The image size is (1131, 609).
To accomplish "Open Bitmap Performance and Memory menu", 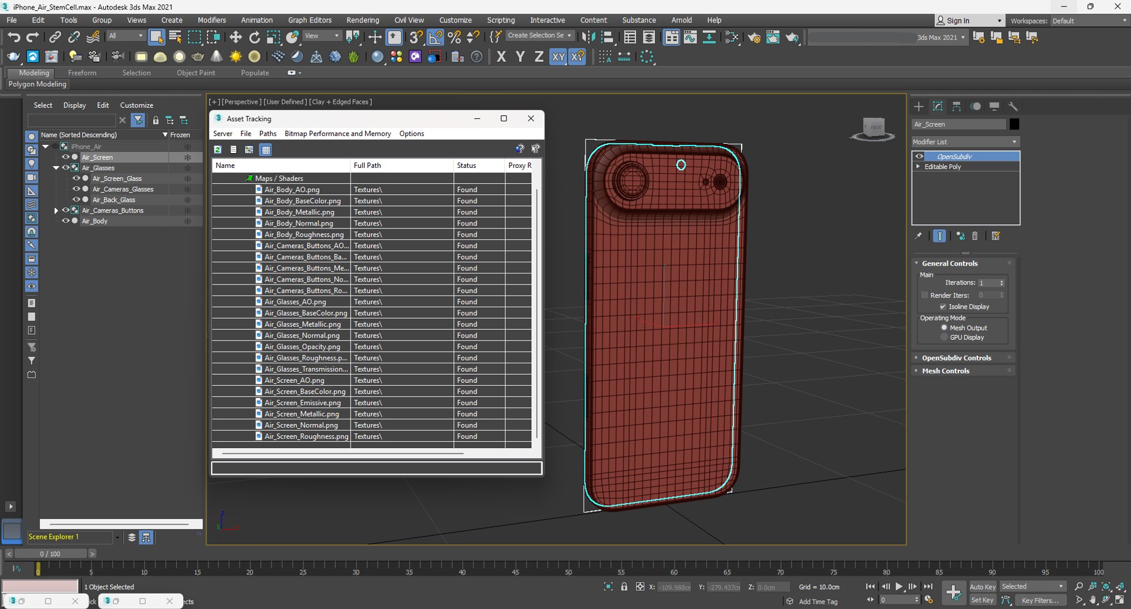I will [338, 134].
